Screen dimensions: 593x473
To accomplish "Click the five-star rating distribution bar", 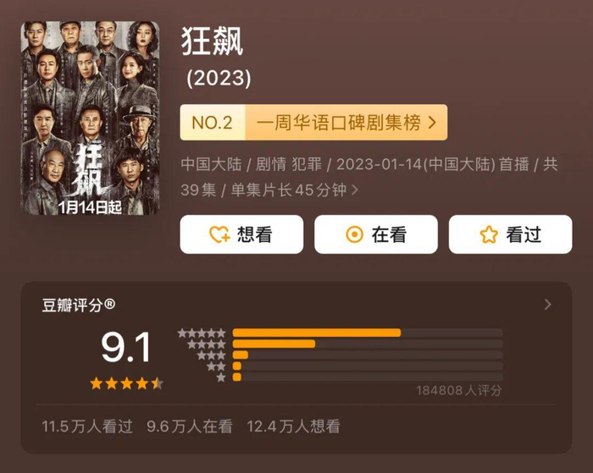I will [316, 333].
